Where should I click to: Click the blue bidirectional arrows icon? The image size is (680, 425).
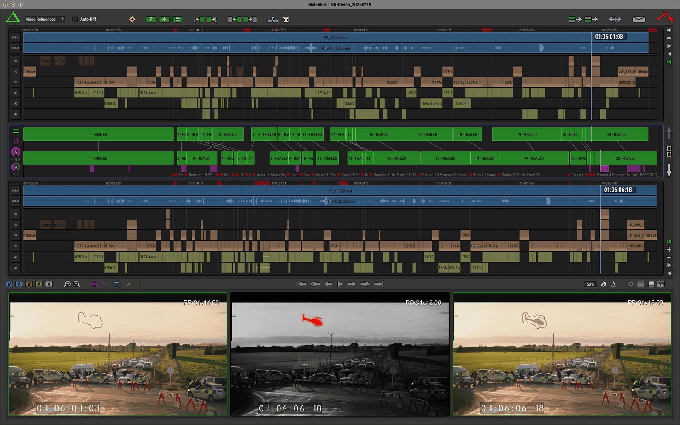coord(615,19)
